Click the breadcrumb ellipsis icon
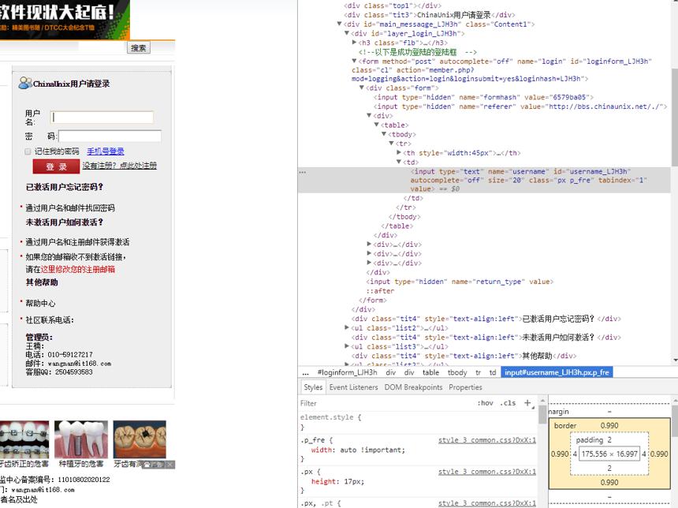Image resolution: width=678 pixels, height=508 pixels. 306,372
